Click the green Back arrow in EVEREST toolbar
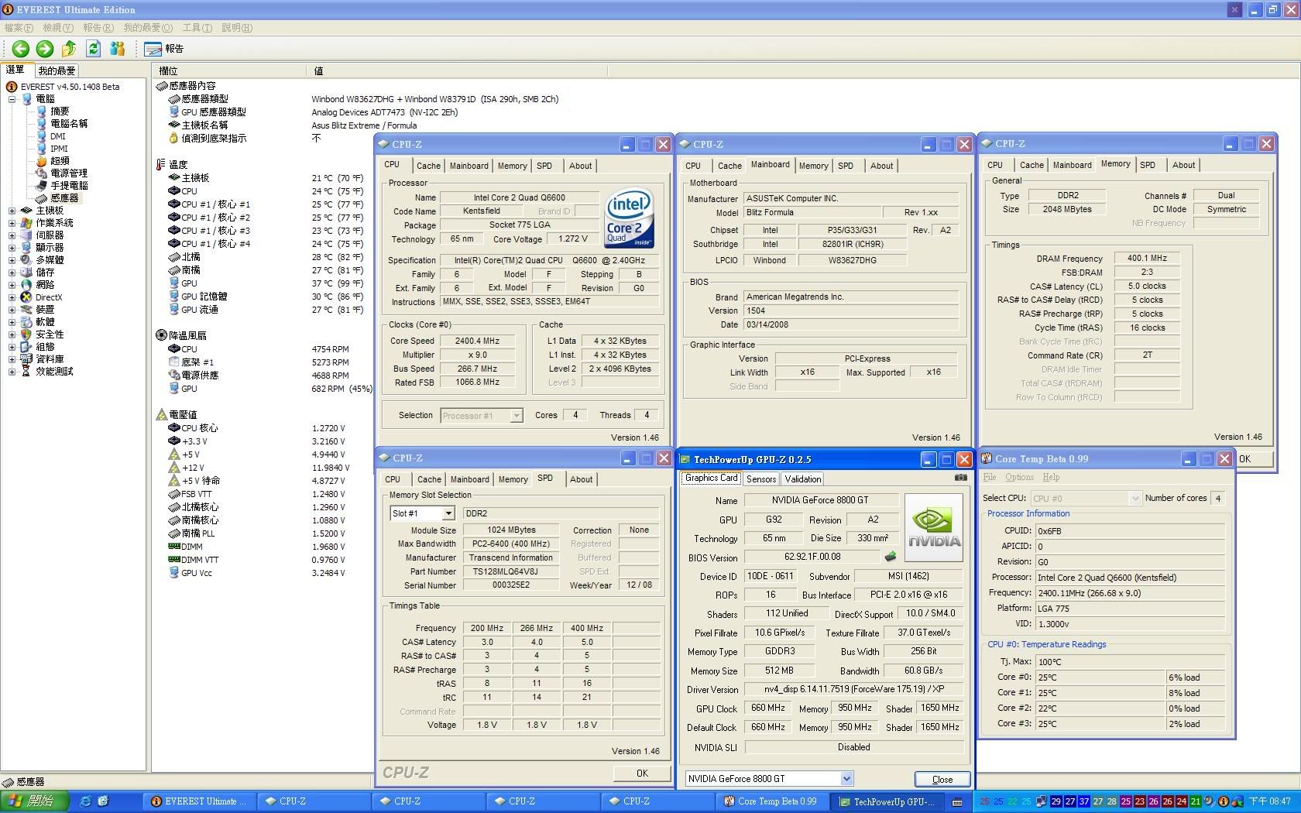Viewport: 1301px width, 813px height. (21, 49)
